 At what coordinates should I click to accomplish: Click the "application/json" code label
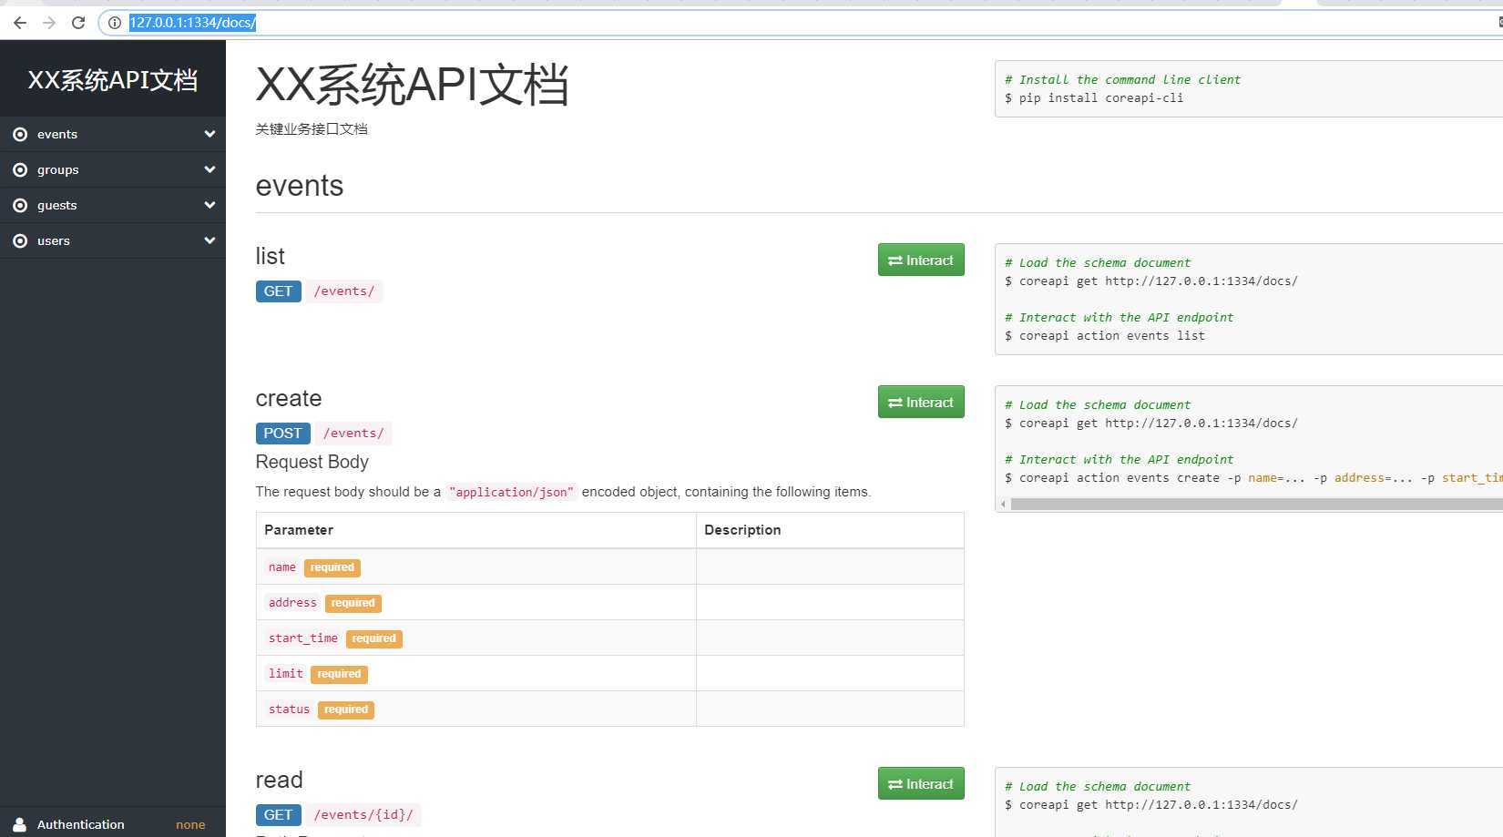[x=512, y=492]
